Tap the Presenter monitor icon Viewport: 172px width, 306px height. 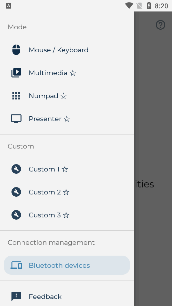16,119
